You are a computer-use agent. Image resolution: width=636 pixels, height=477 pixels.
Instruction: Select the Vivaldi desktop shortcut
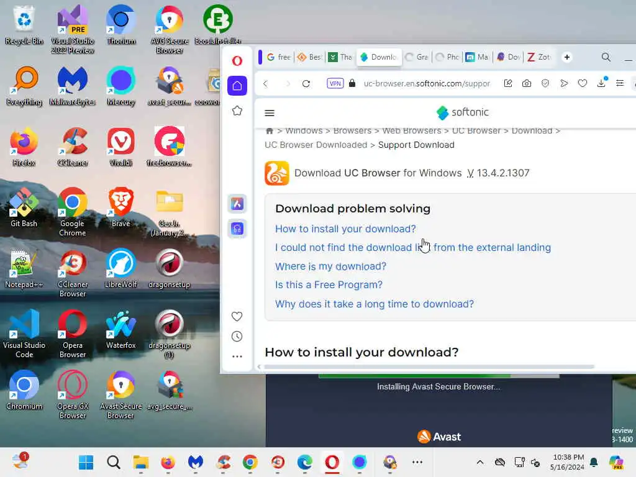pyautogui.click(x=121, y=147)
